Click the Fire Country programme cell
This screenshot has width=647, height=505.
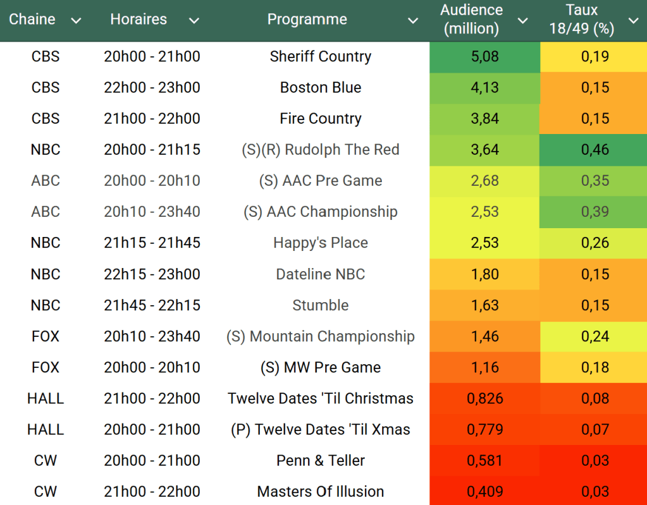(x=320, y=119)
